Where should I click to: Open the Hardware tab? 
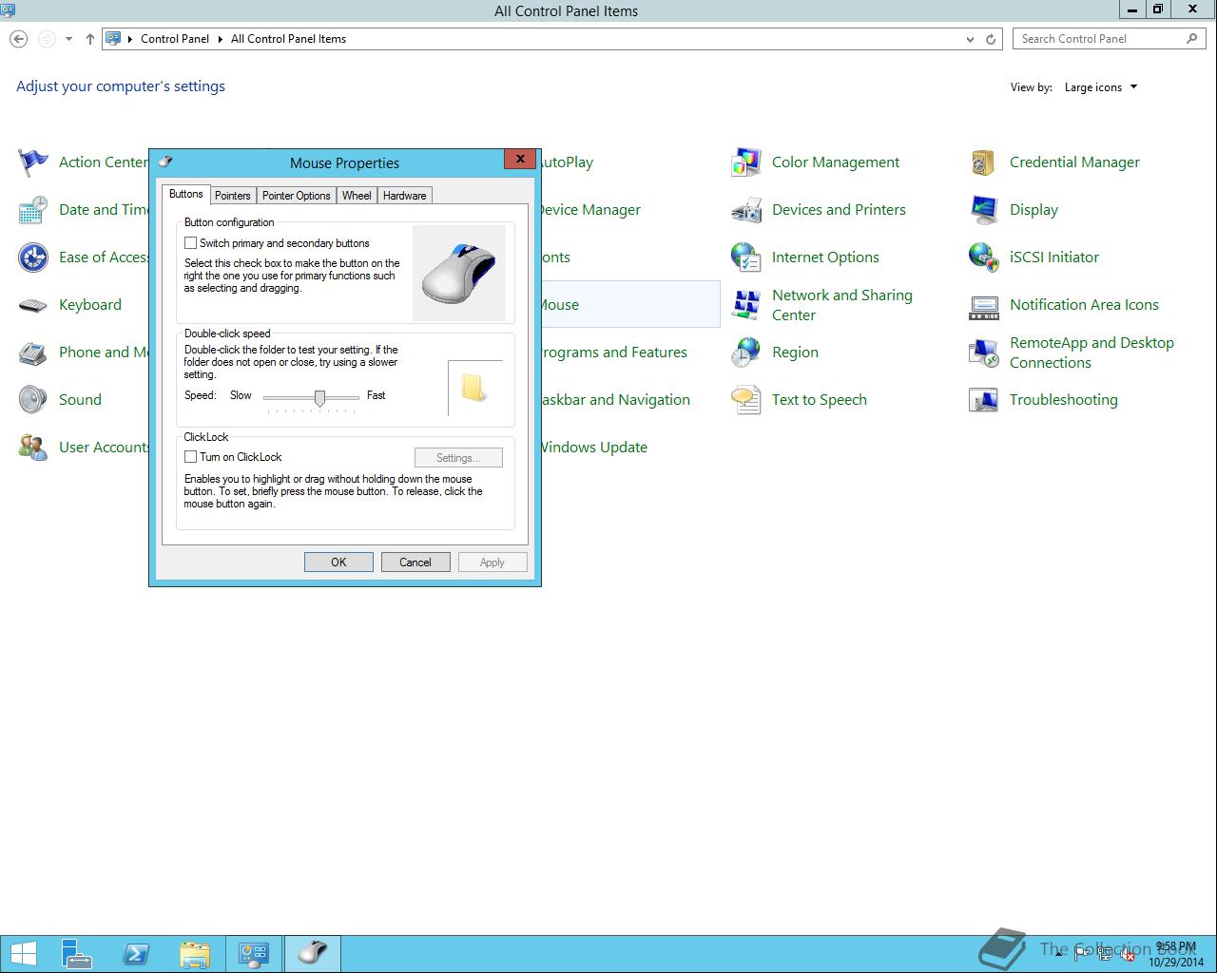[x=405, y=196]
